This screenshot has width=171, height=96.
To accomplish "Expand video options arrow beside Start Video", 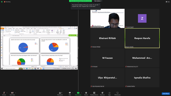I will (x=15, y=93).
